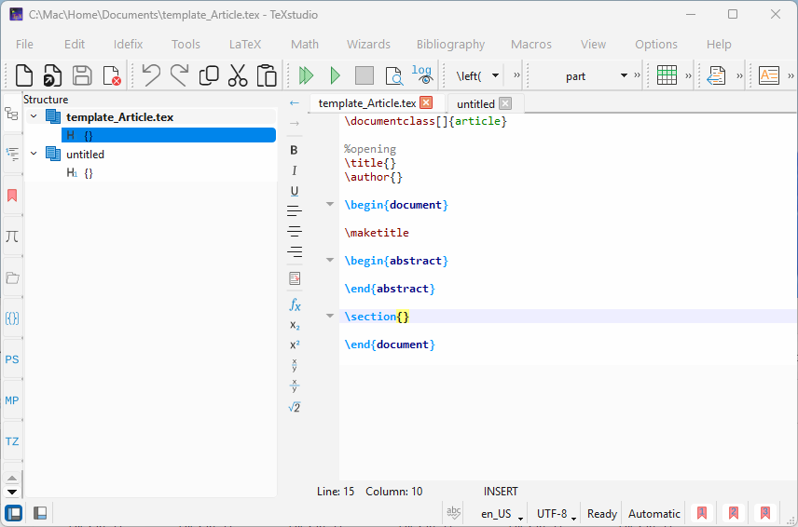The height and width of the screenshot is (527, 798).
Task: Toggle the side panel visibility button
Action: click(13, 513)
